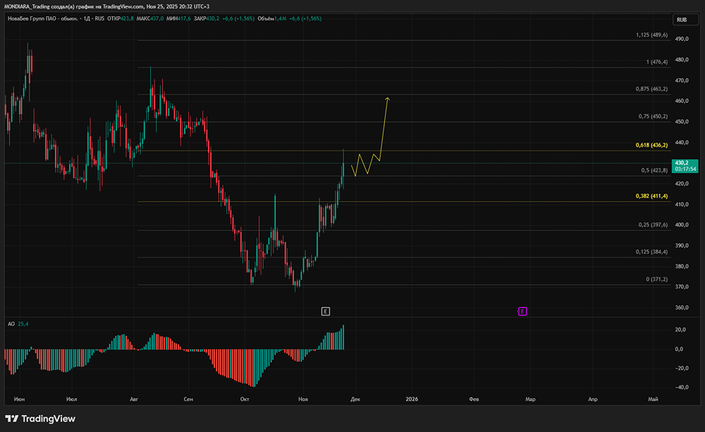Click the AO scale value 20,0
The width and height of the screenshot is (705, 432).
coord(680,330)
